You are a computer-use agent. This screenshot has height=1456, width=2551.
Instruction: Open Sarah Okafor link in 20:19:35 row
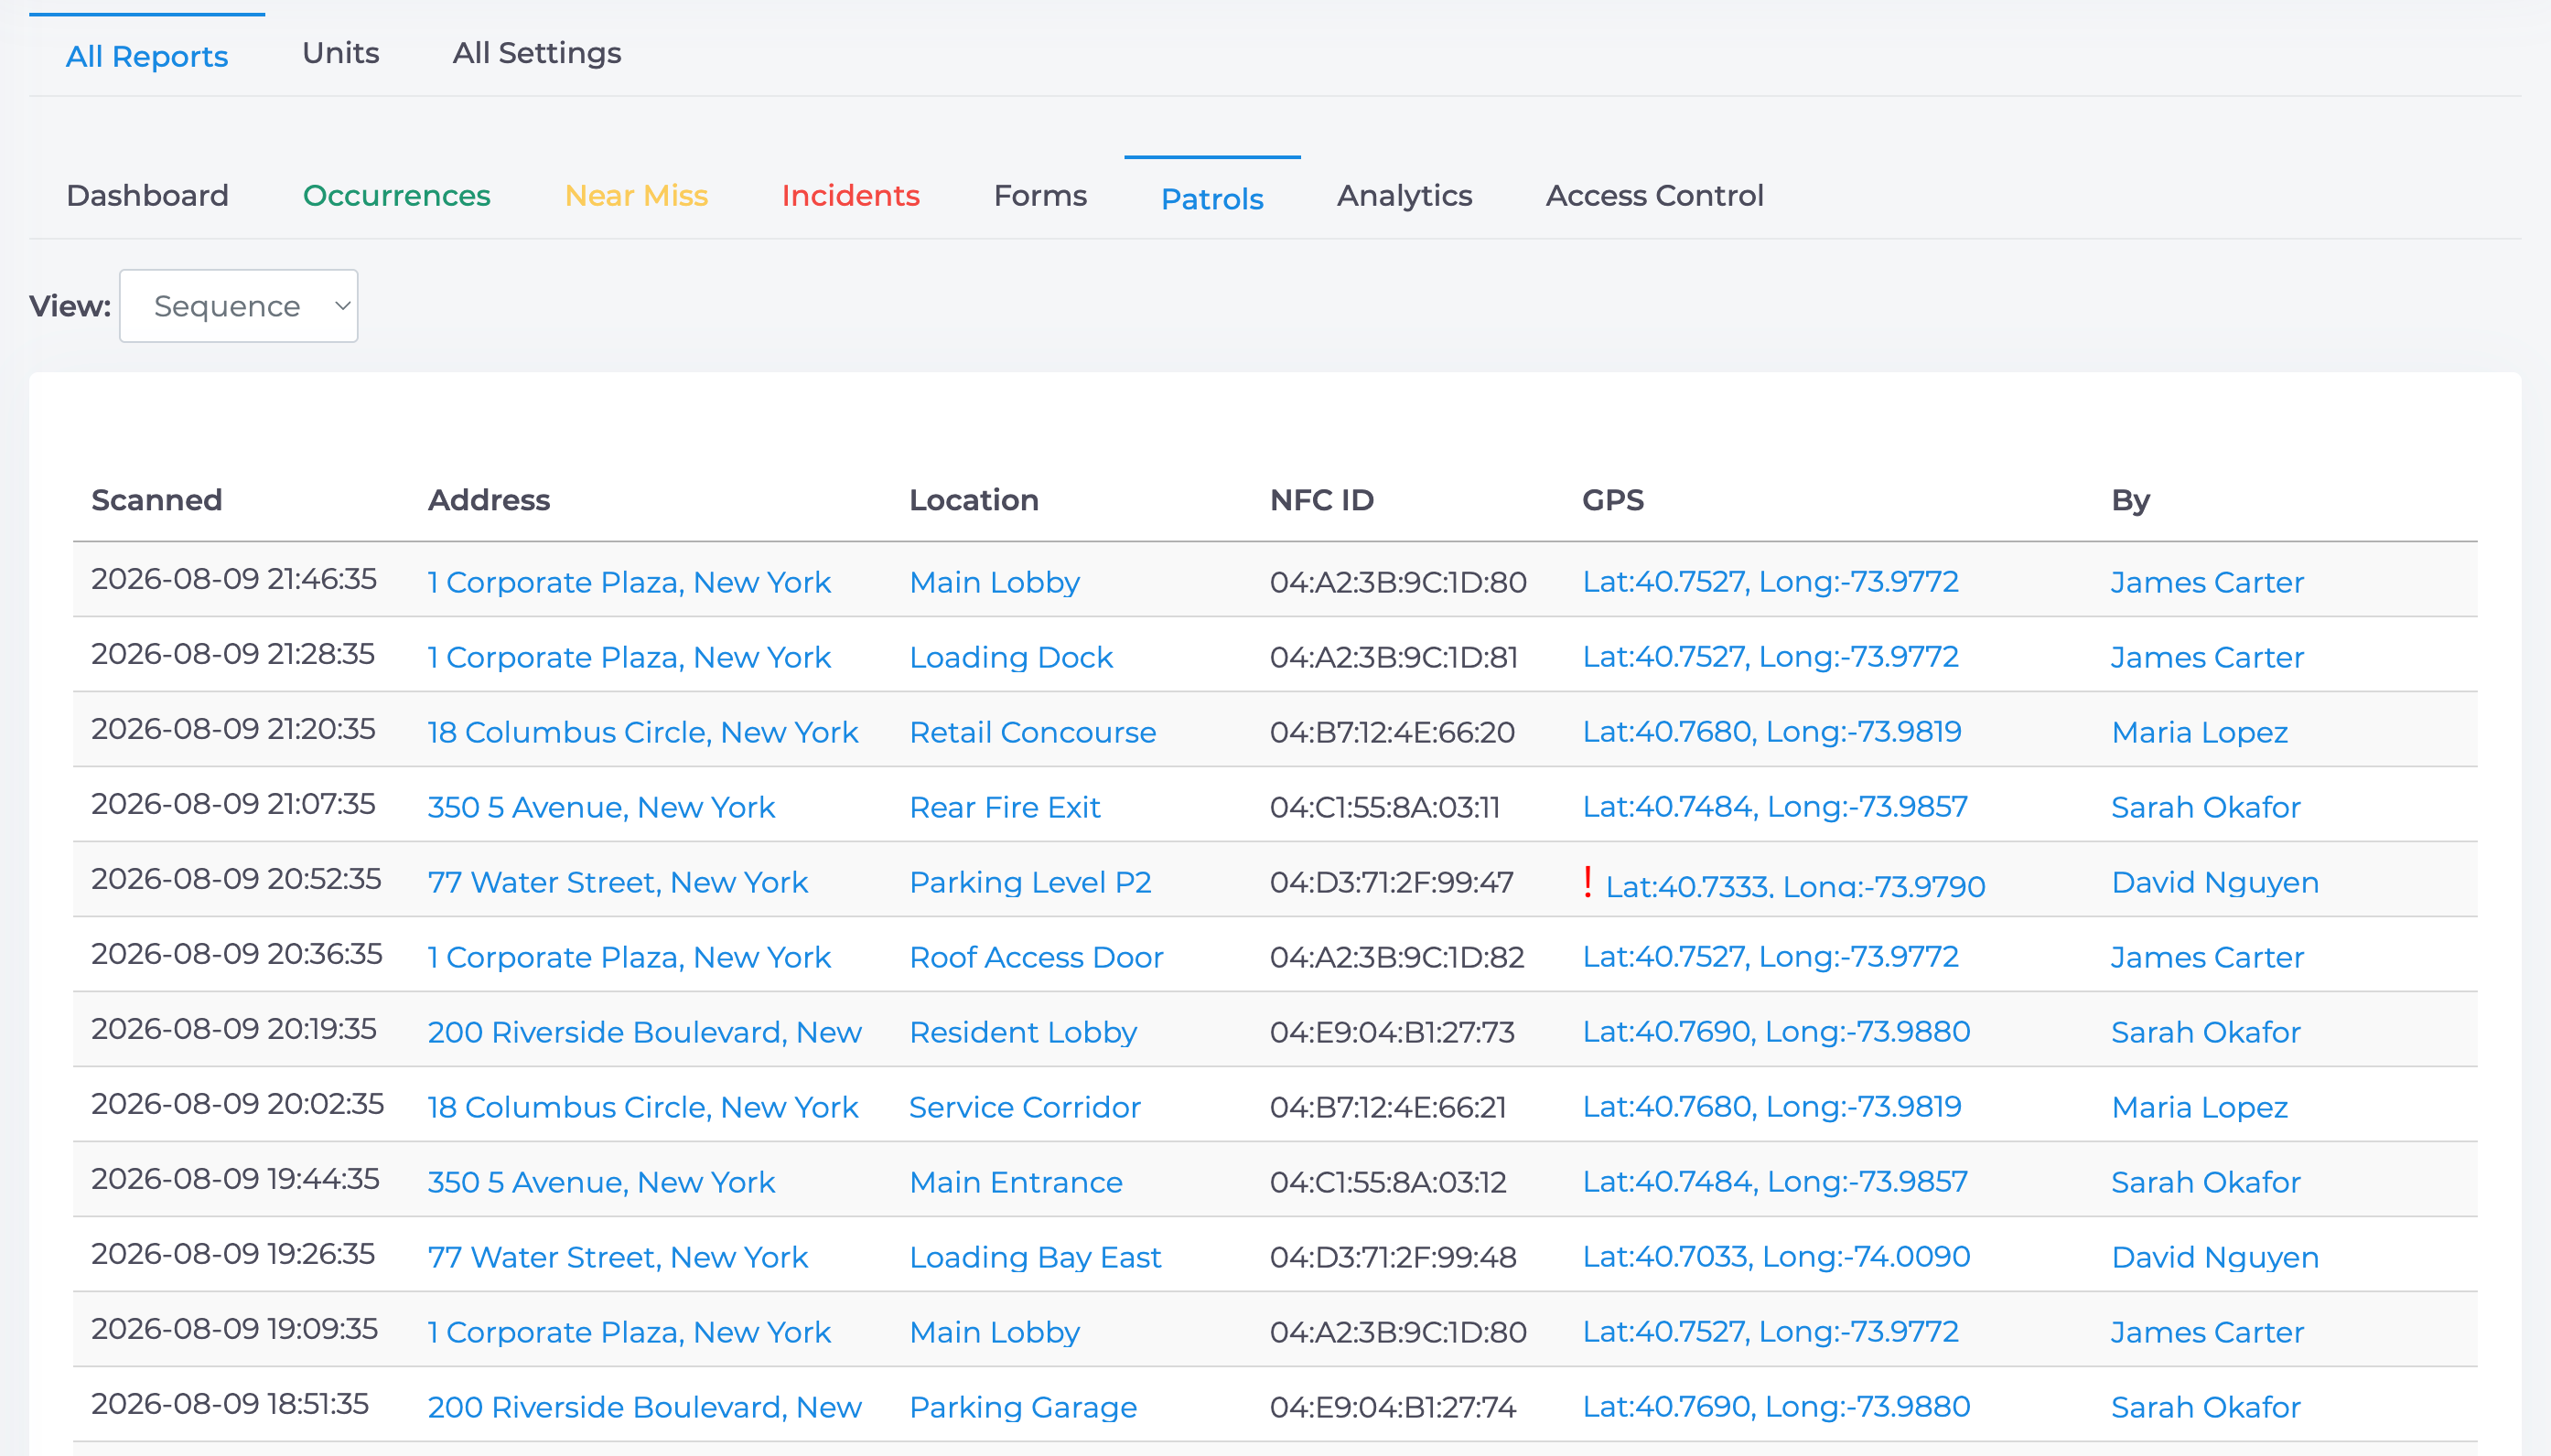(2206, 1032)
